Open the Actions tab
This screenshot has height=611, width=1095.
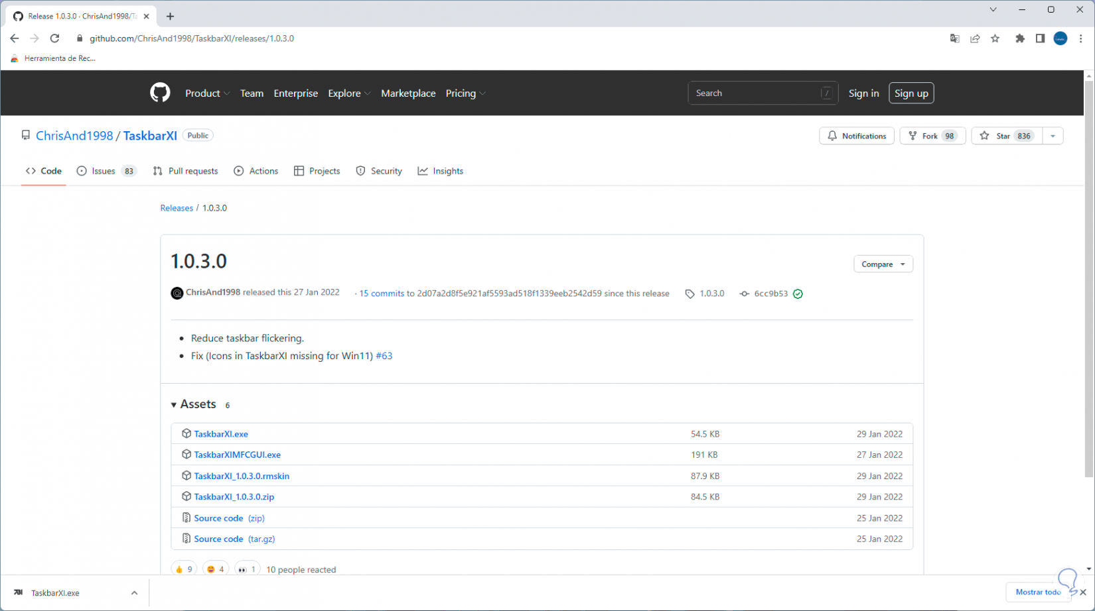click(256, 171)
